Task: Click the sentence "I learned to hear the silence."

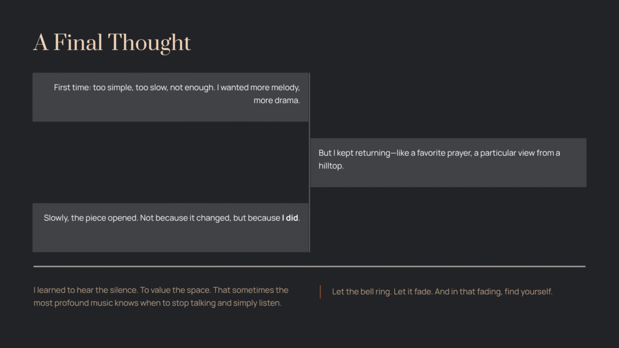Action: (85, 290)
